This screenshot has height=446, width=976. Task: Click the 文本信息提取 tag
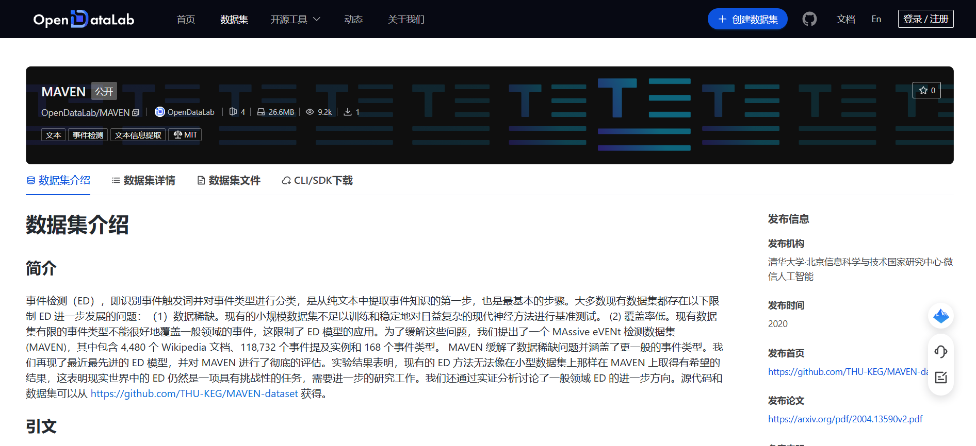coord(138,135)
